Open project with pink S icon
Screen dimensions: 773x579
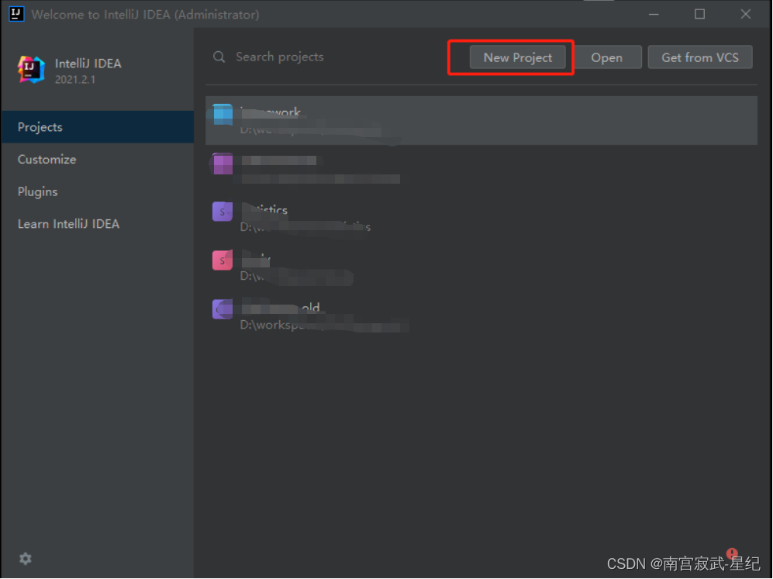click(x=481, y=267)
